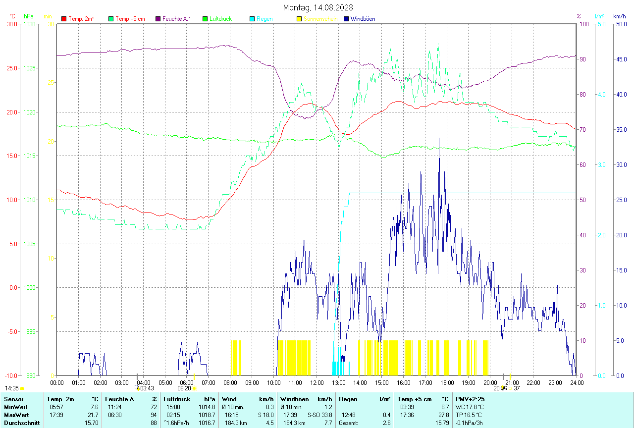Click the 'Temp. 2m' column header in table
634x428 pixels.
click(x=60, y=399)
